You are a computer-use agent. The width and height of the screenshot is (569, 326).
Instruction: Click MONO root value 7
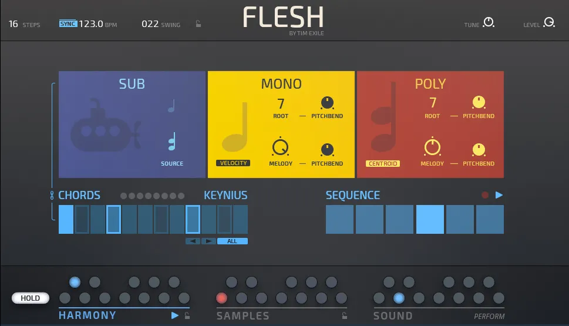tap(281, 104)
